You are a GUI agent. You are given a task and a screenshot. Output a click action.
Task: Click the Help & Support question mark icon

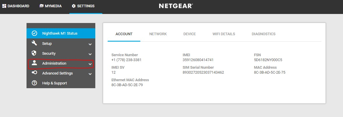click(34, 83)
